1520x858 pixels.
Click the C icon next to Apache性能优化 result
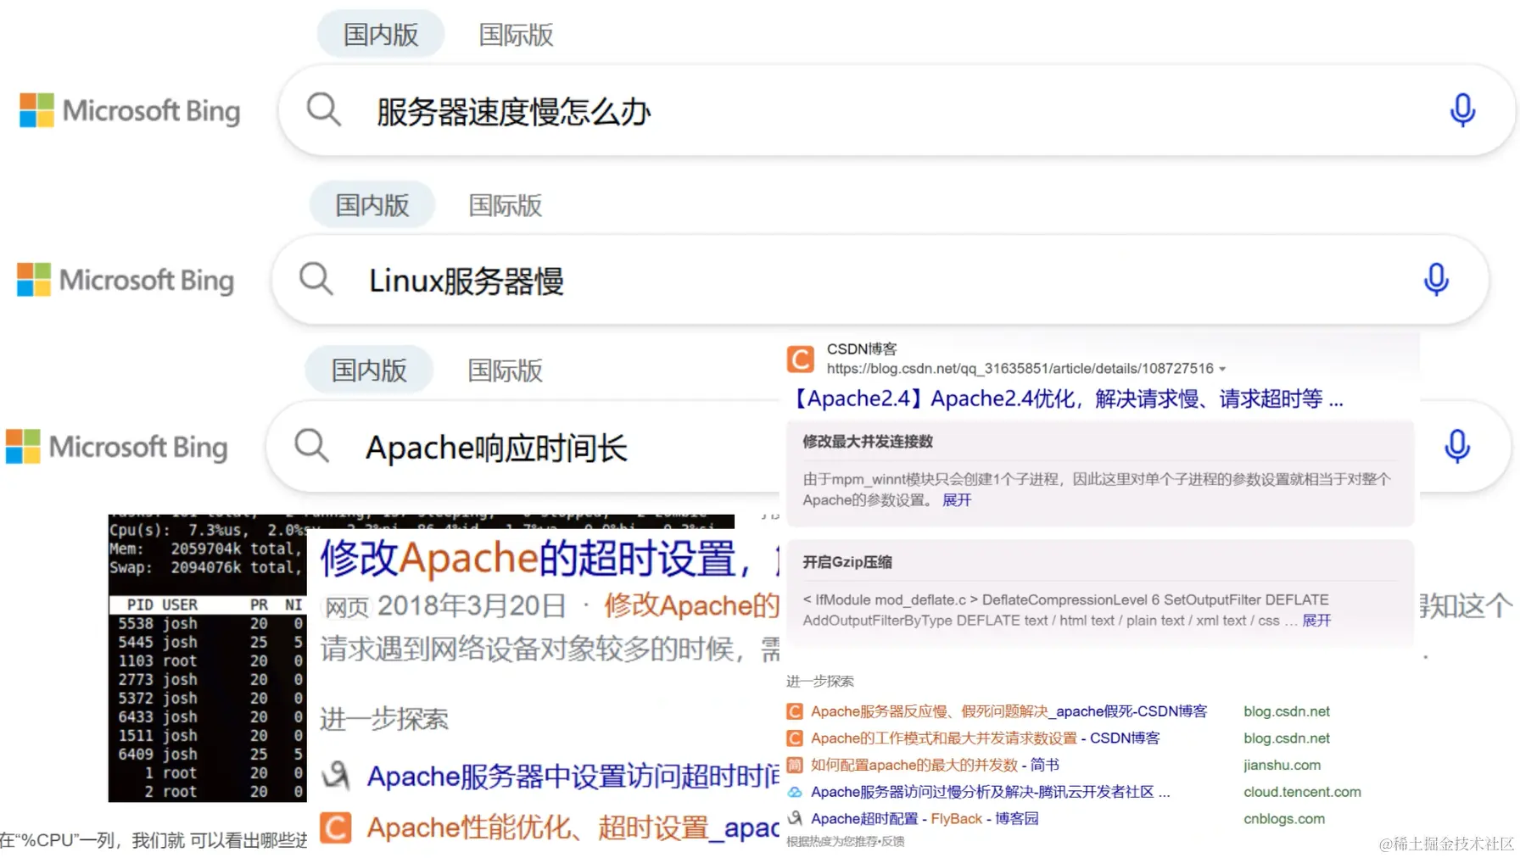[x=335, y=827]
